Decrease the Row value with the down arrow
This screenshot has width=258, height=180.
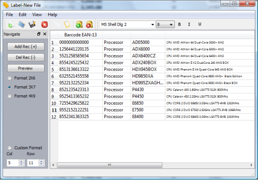pyautogui.click(x=42, y=164)
